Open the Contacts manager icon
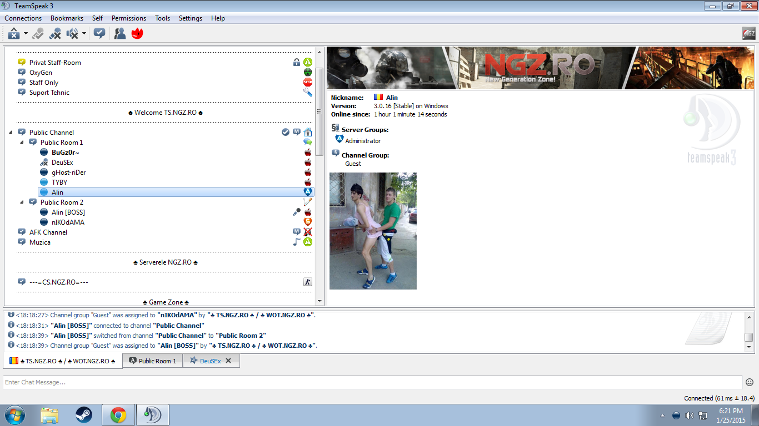The width and height of the screenshot is (759, 426). coord(119,34)
